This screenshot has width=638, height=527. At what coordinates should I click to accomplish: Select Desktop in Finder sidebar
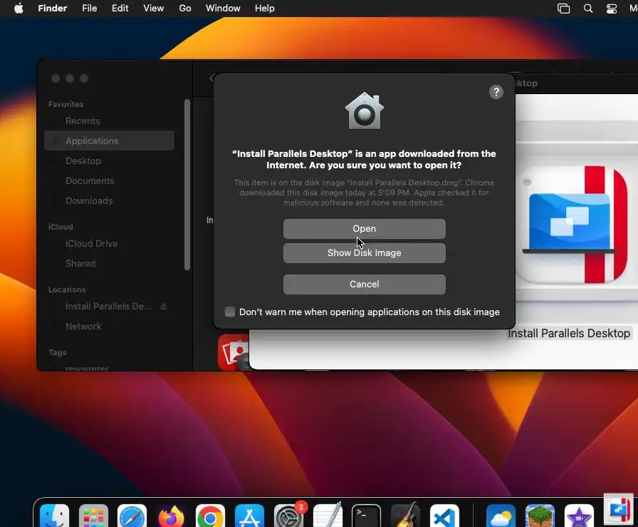(83, 160)
